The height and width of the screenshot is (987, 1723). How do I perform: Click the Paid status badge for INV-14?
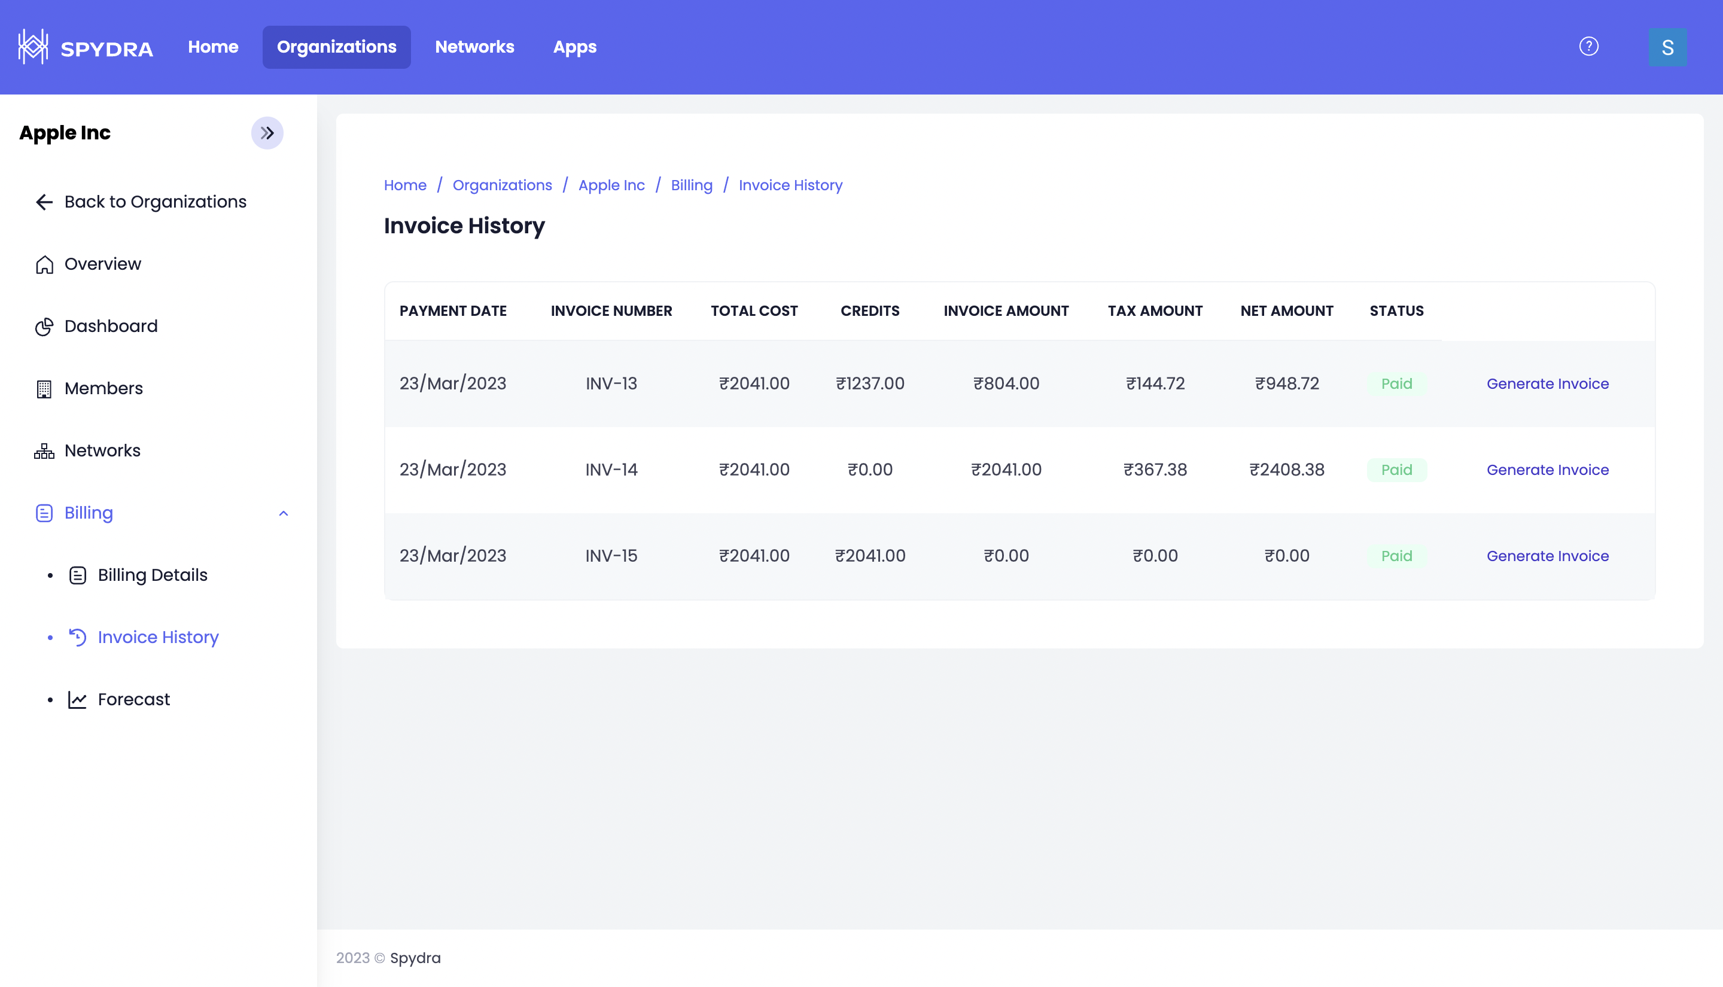tap(1396, 470)
